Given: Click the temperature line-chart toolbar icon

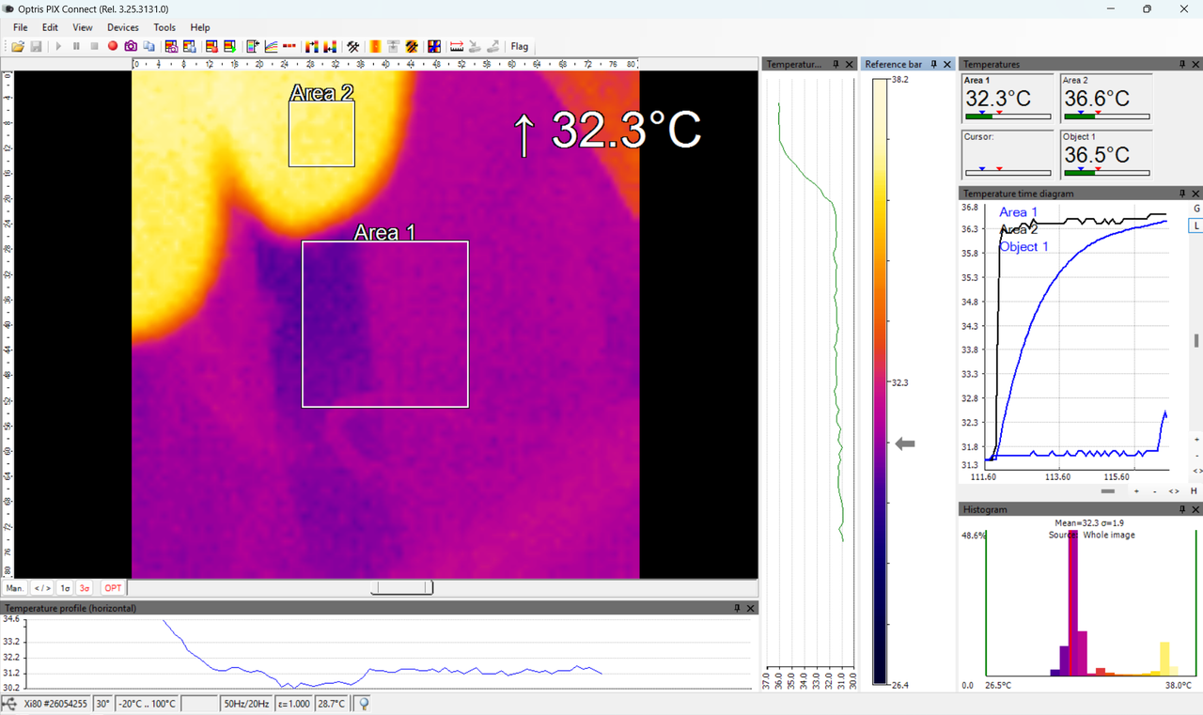Looking at the screenshot, I should click(271, 46).
